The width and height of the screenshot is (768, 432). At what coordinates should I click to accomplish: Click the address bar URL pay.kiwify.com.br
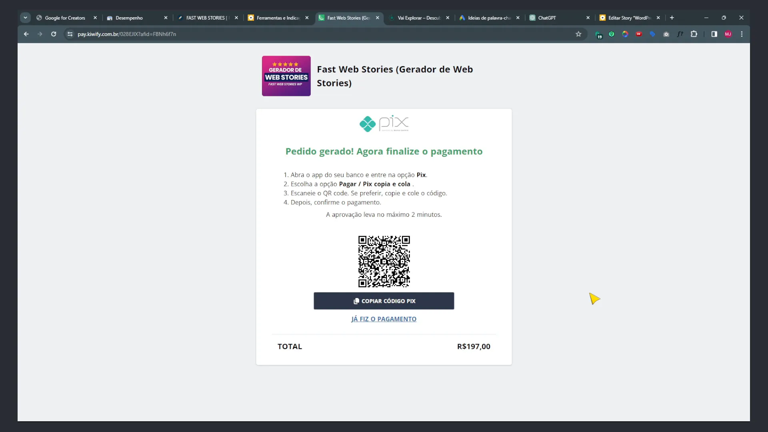pos(126,34)
